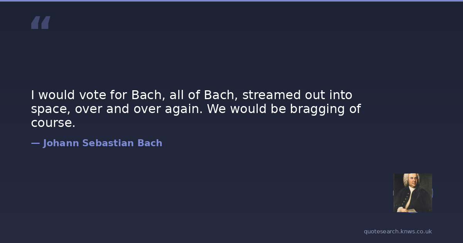The height and width of the screenshot is (243, 463).
Task: Click the first "I" starting the quote
Action: point(33,95)
